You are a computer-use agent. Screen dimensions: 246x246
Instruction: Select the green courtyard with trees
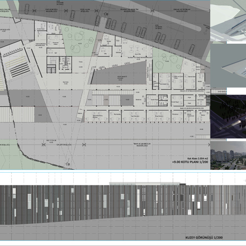point(79,40)
